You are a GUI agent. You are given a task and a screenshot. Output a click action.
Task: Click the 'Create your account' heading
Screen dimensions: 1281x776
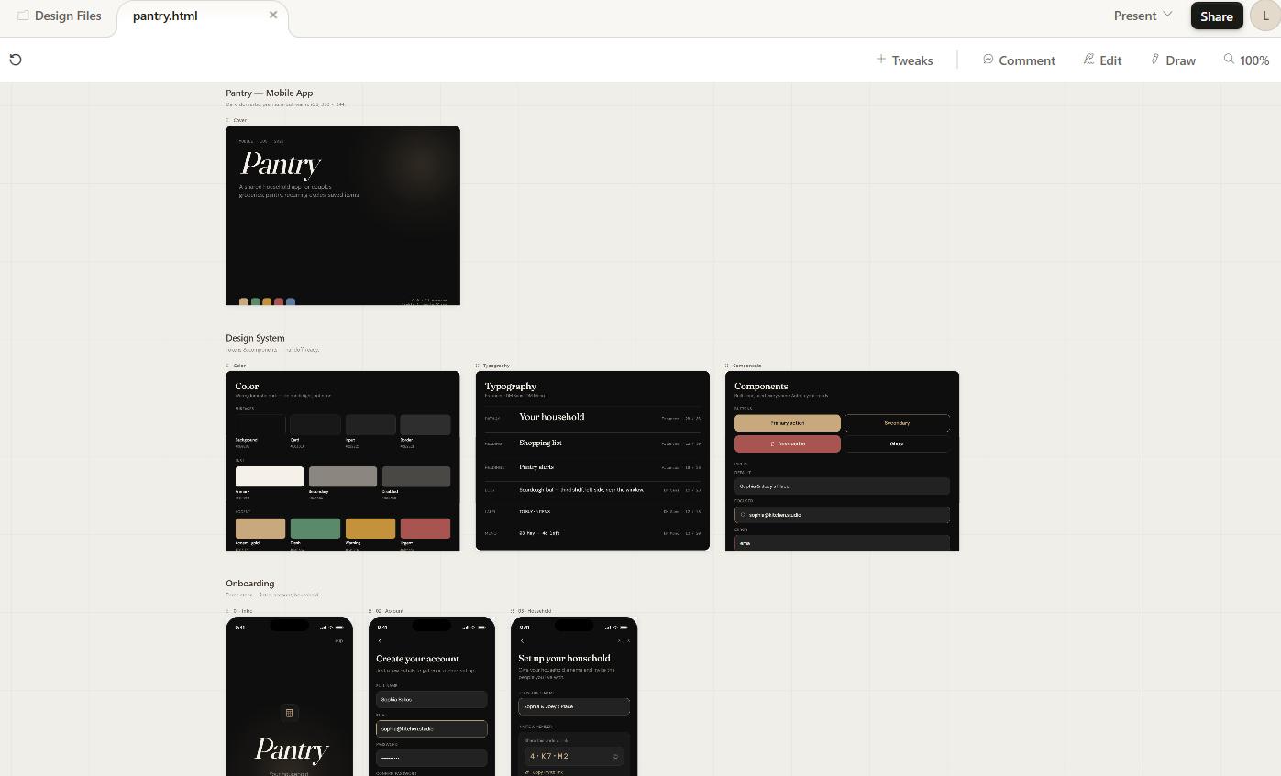point(418,659)
